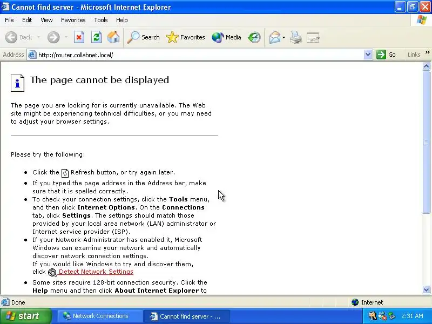This screenshot has width=432, height=324.
Task: Open the Favorites menu
Action: pyautogui.click(x=73, y=20)
